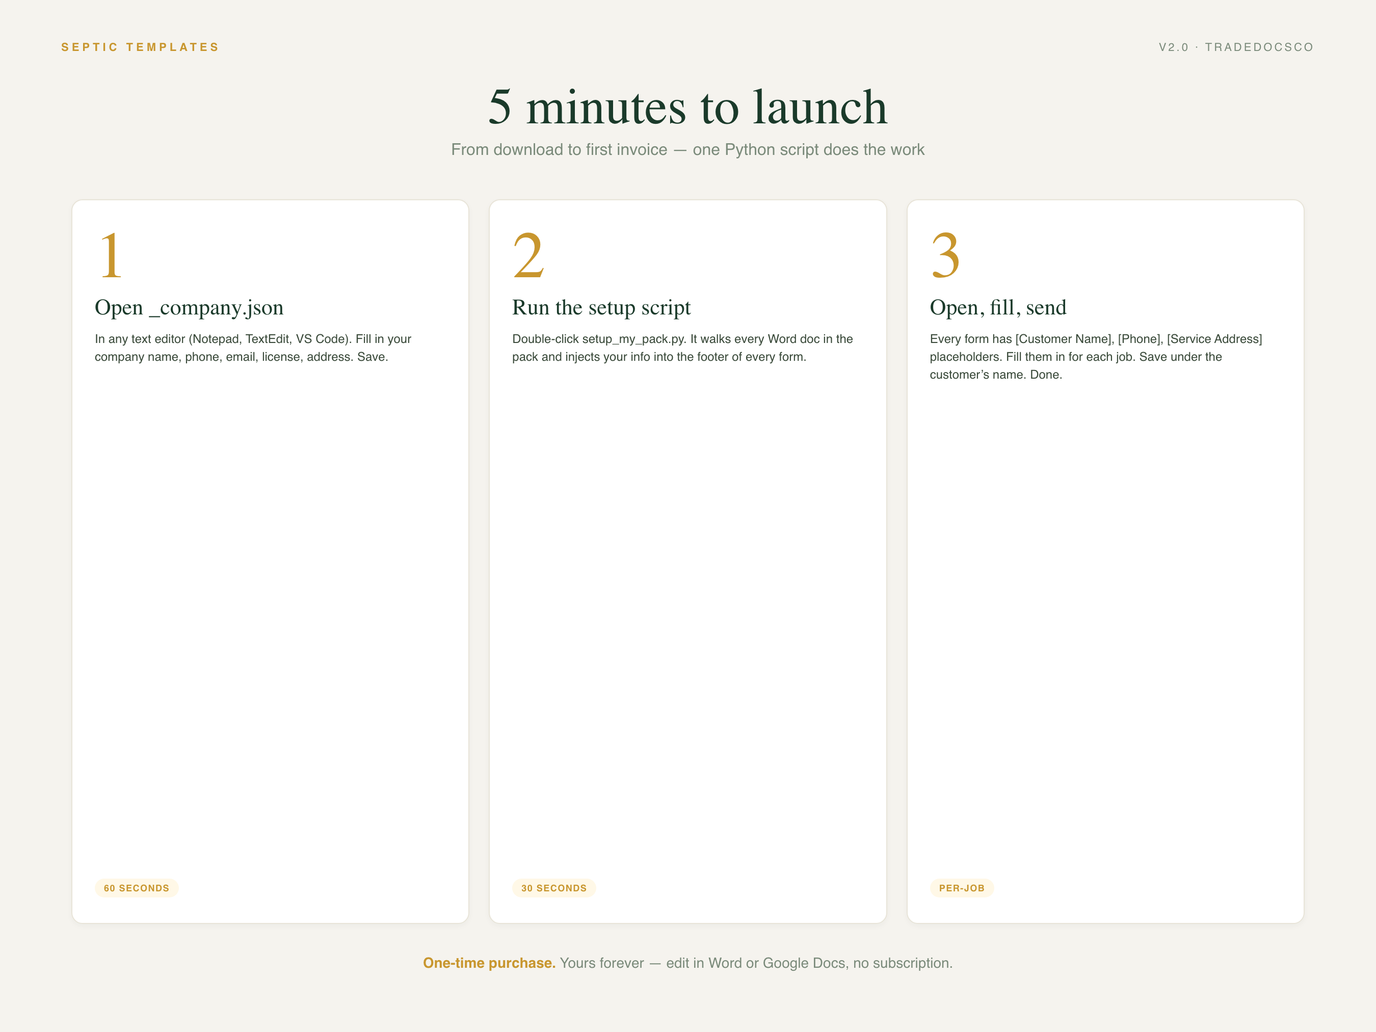
Task: Click the '5 minutes to launch' title
Action: (687, 107)
